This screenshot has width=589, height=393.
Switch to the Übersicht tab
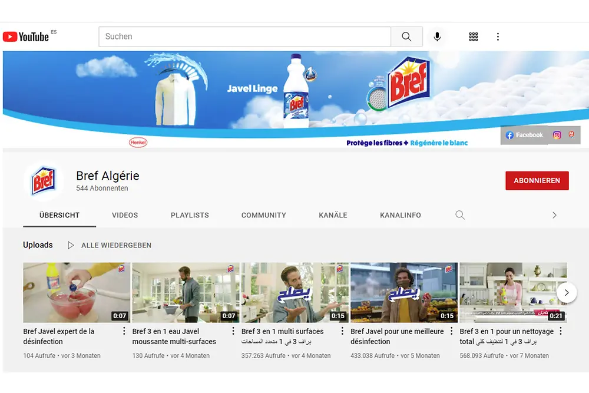point(59,215)
